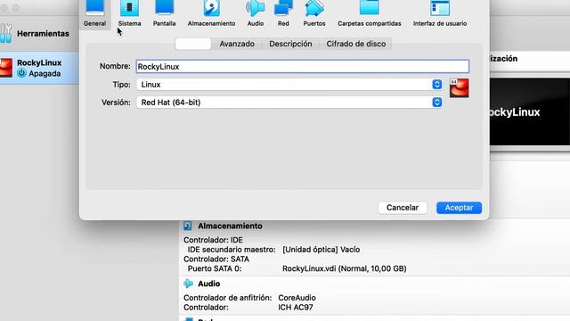
Task: Click the Almacenamiento disk icon in details
Action: coord(188,226)
